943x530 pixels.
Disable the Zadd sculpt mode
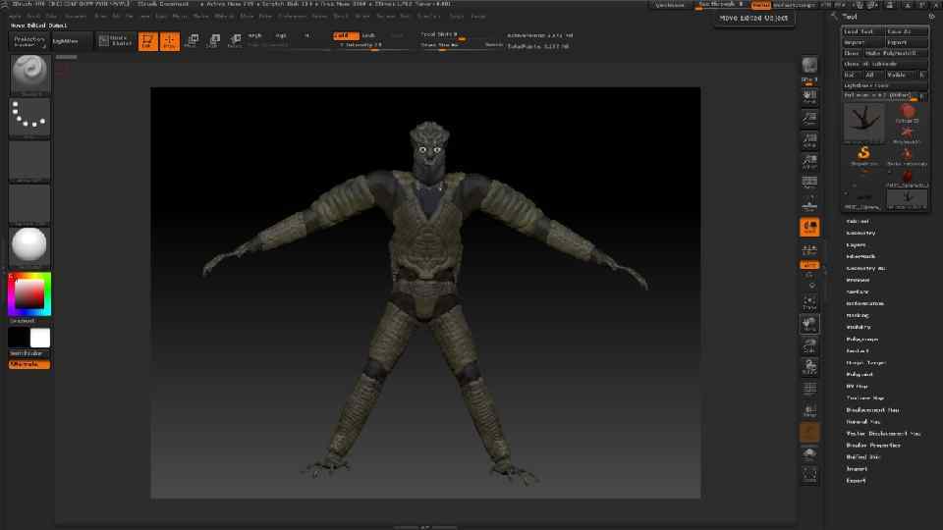coord(344,34)
